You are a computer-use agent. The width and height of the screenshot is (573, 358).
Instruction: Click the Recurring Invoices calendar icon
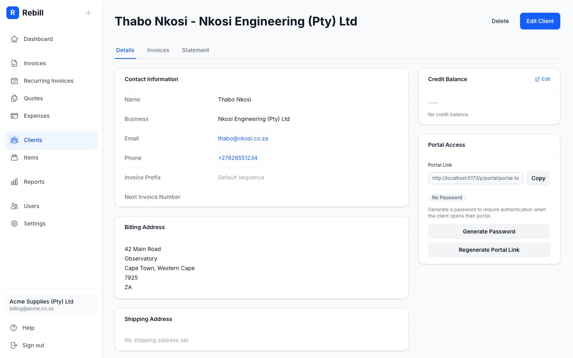14,81
